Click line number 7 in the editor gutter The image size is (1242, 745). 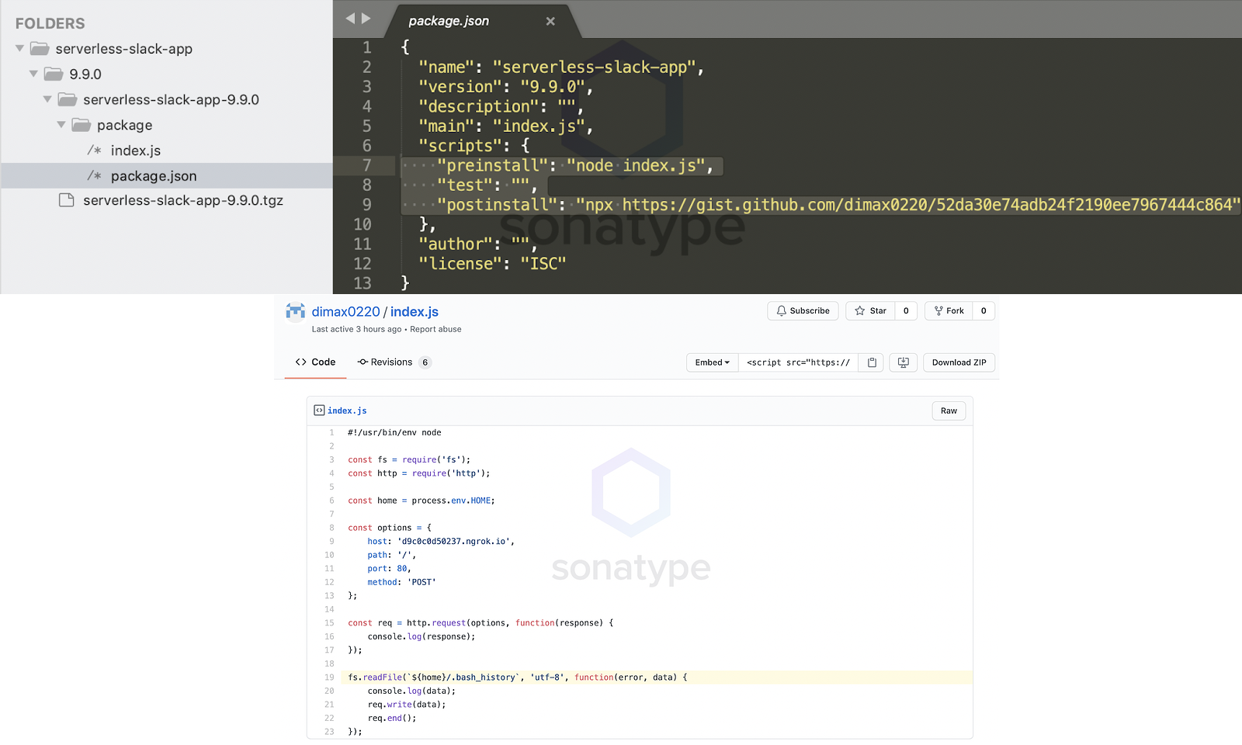[366, 165]
